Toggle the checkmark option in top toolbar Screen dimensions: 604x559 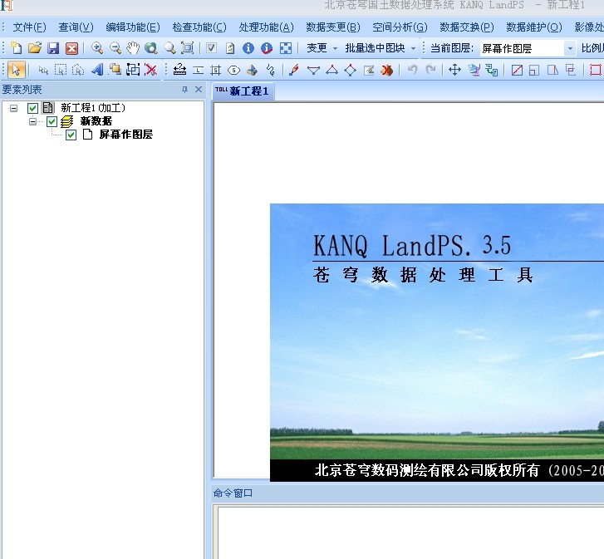211,48
